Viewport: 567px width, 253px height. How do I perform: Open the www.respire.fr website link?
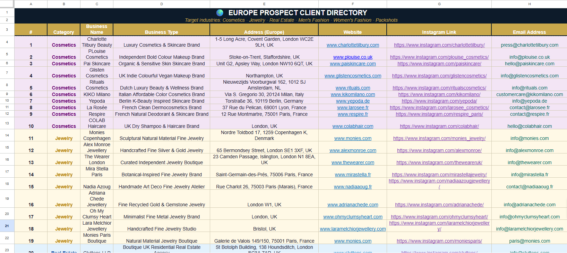(353, 114)
